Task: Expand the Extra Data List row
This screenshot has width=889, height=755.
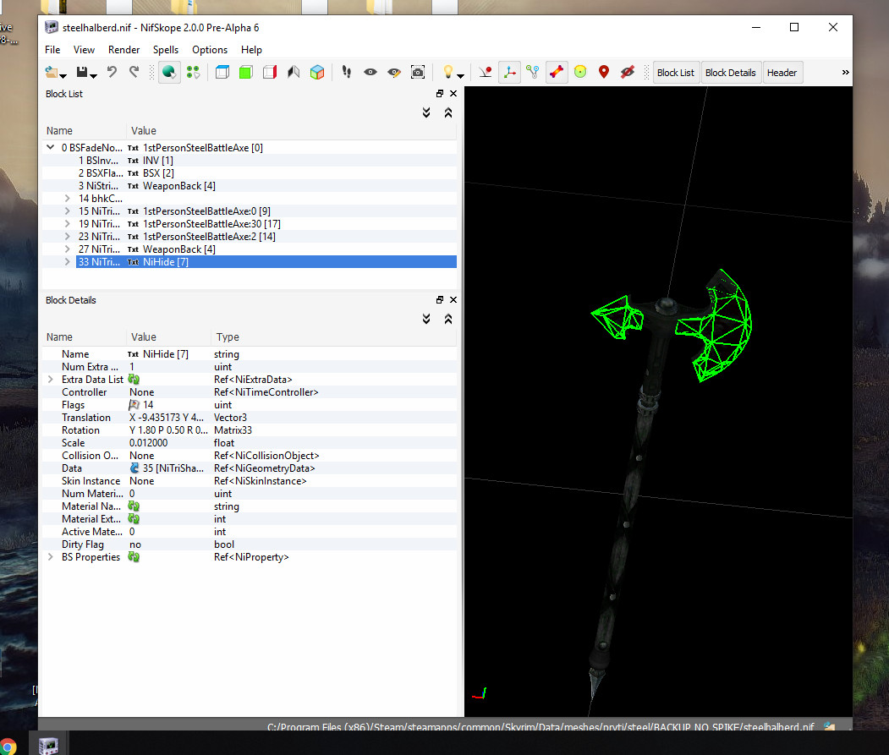Action: pos(51,380)
